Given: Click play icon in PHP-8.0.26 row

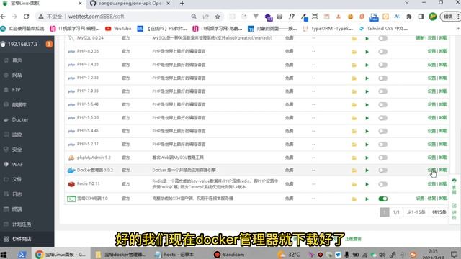Looking at the screenshot, I should (x=367, y=52).
